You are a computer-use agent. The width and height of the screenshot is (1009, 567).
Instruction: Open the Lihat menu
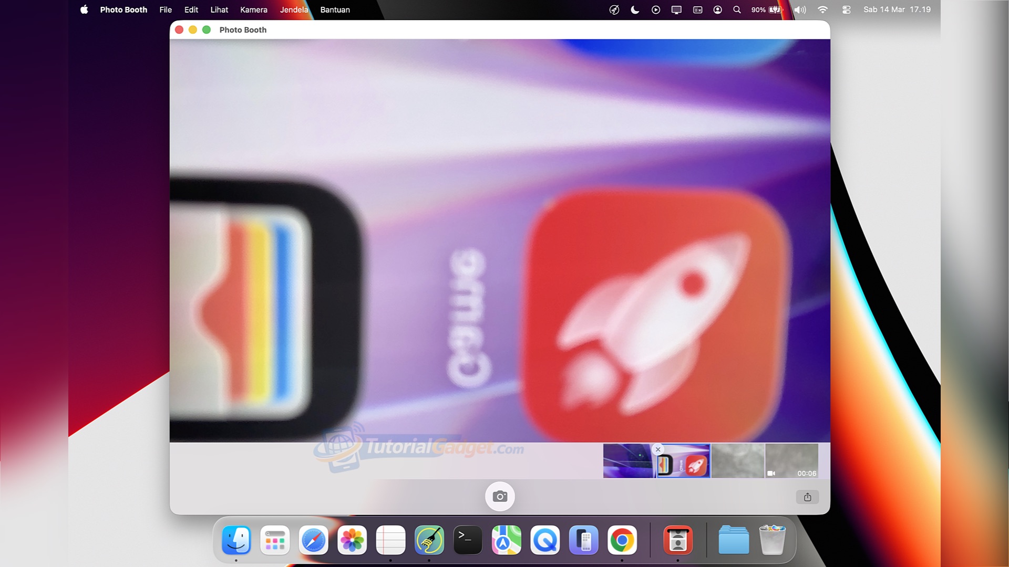tap(219, 9)
